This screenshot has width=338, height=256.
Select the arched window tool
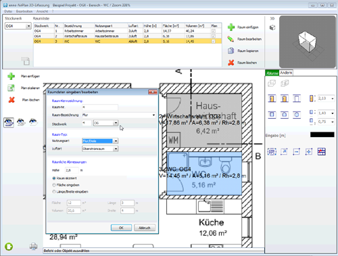click(285, 115)
